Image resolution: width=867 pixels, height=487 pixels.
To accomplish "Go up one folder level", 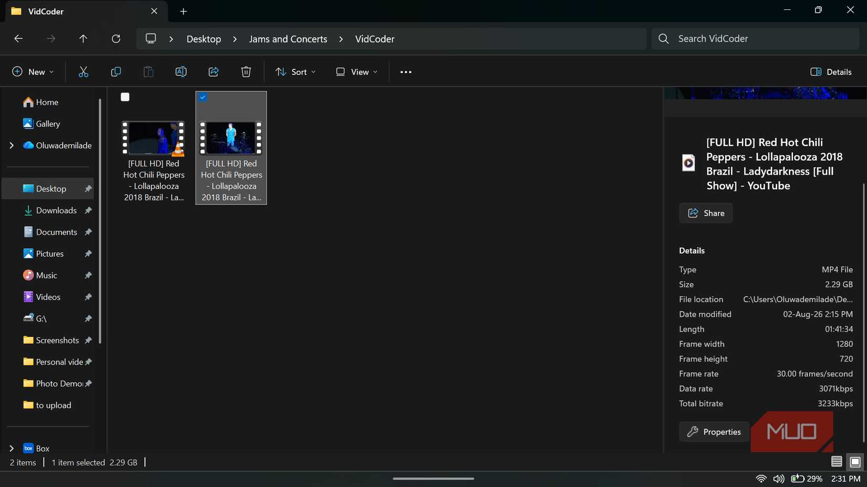I will (83, 38).
